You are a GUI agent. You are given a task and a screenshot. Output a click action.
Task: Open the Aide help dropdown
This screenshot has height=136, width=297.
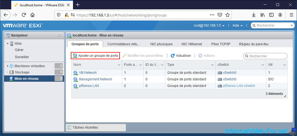click(x=237, y=25)
